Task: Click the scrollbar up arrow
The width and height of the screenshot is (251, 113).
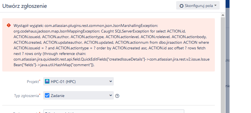Action: tap(223, 15)
